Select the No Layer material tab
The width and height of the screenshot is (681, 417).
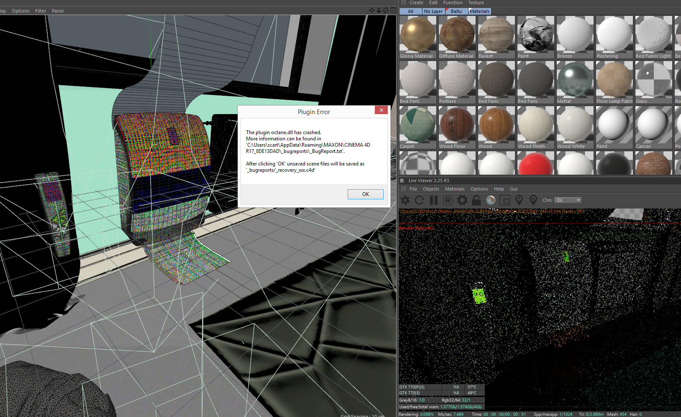pos(433,11)
